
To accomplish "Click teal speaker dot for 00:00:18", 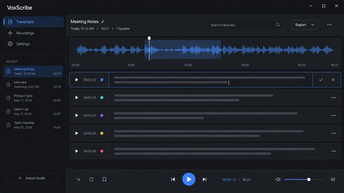I will [102, 98].
